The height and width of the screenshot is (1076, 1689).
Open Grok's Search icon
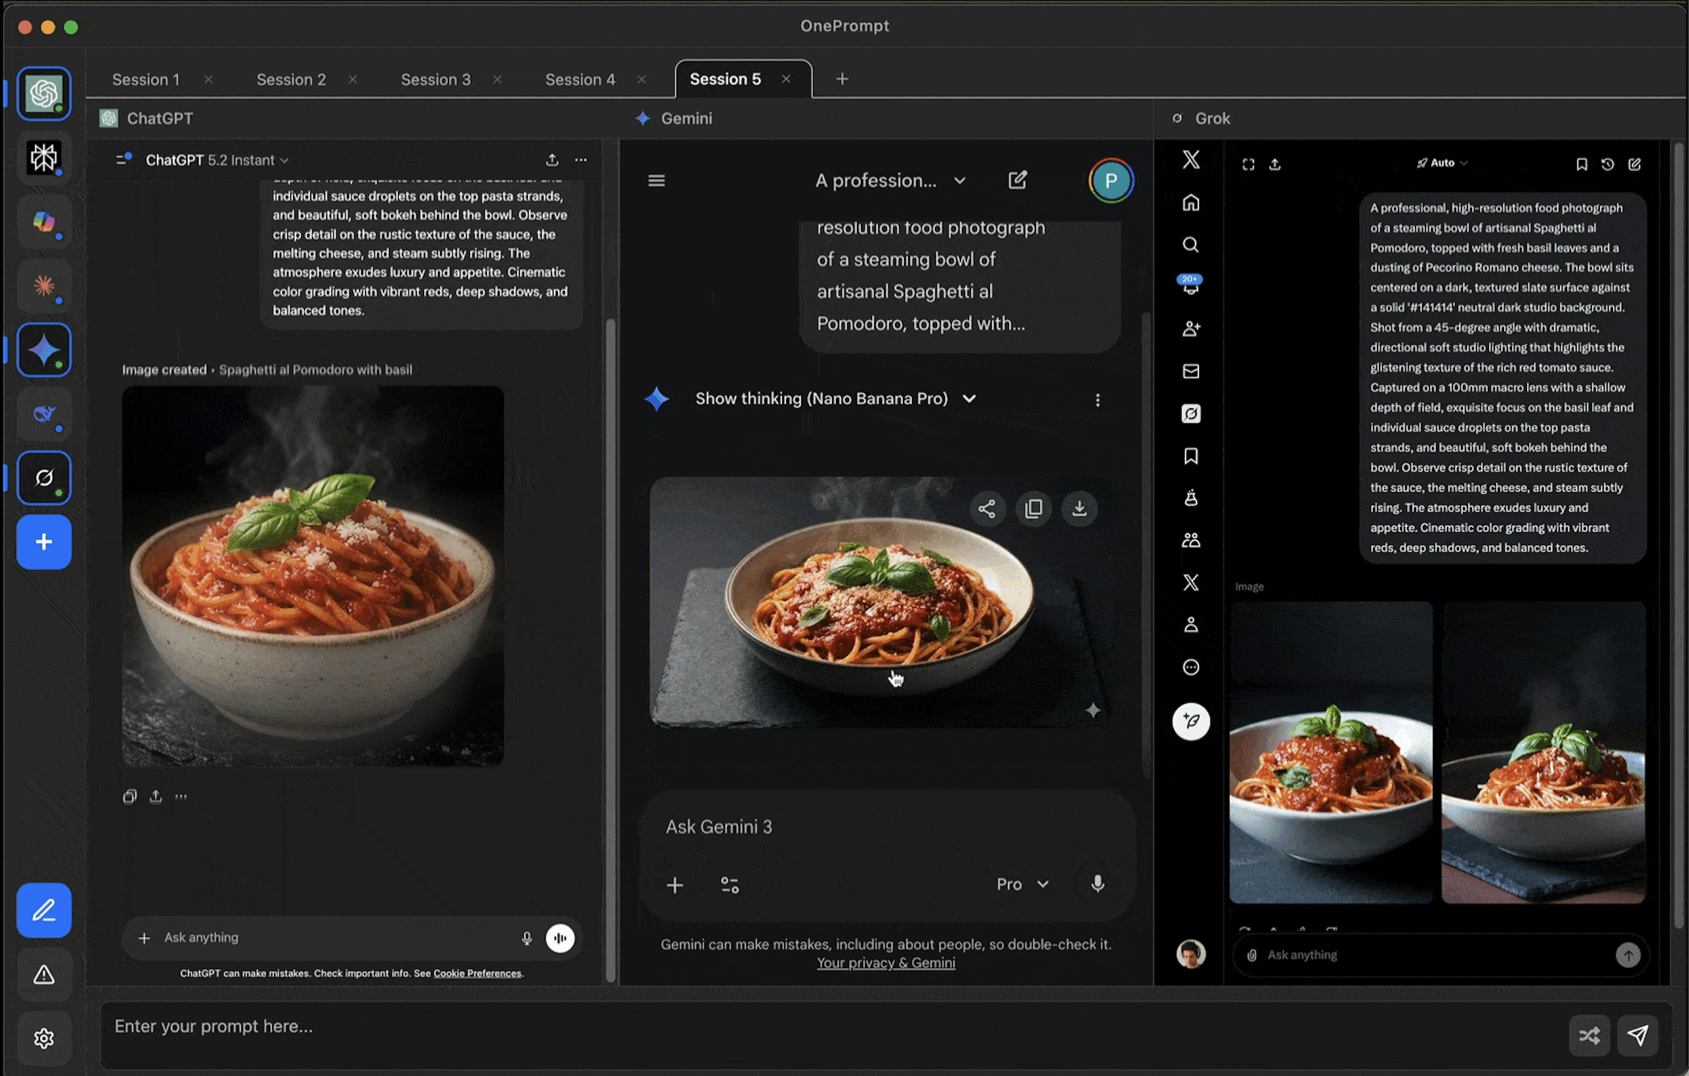pyautogui.click(x=1190, y=245)
